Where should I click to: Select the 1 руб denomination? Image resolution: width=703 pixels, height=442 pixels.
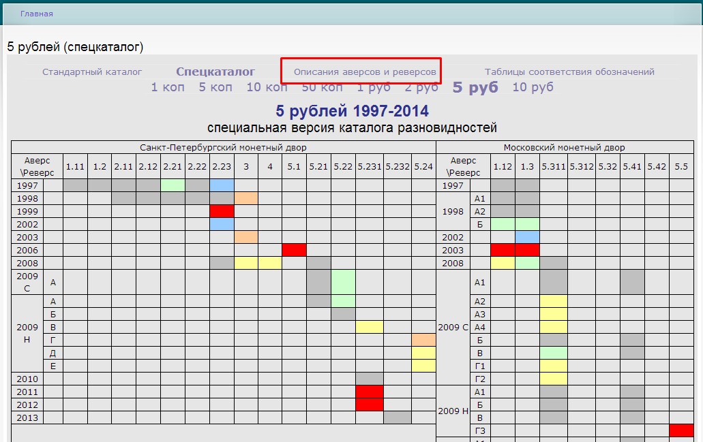coord(374,87)
